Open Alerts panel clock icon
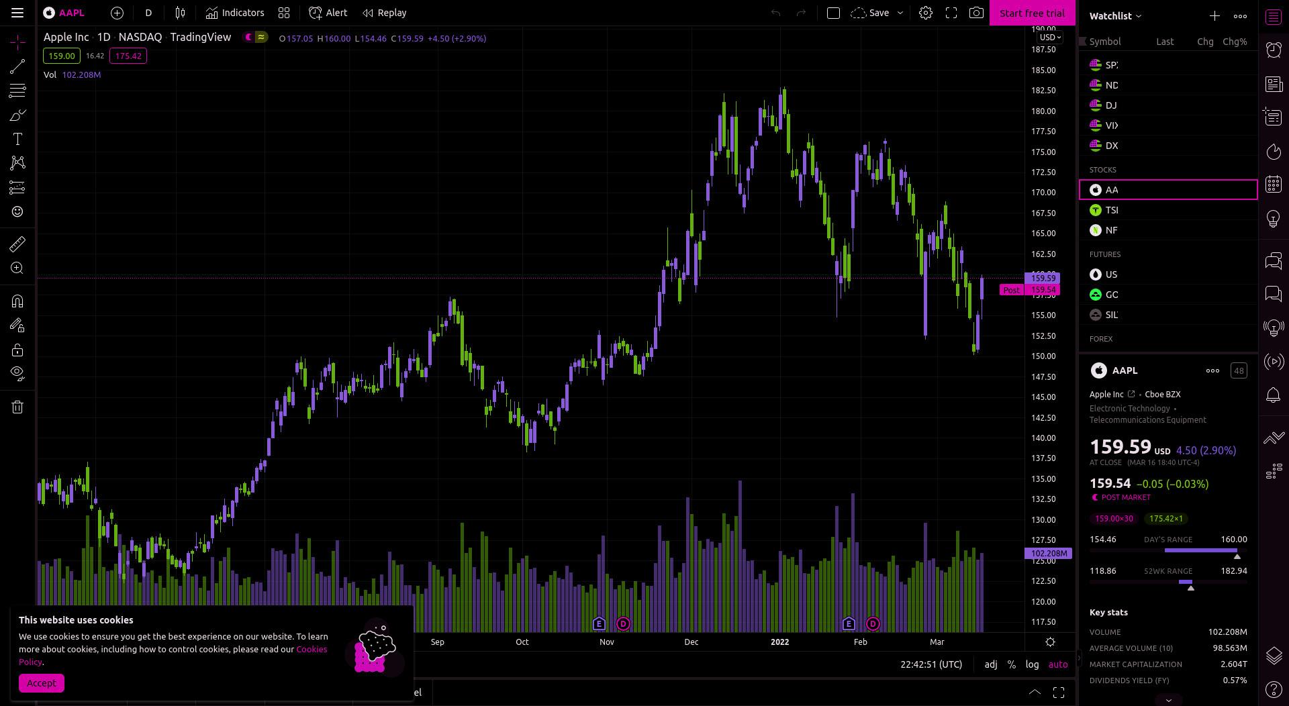Viewport: 1289px width, 706px height. pyautogui.click(x=1274, y=50)
